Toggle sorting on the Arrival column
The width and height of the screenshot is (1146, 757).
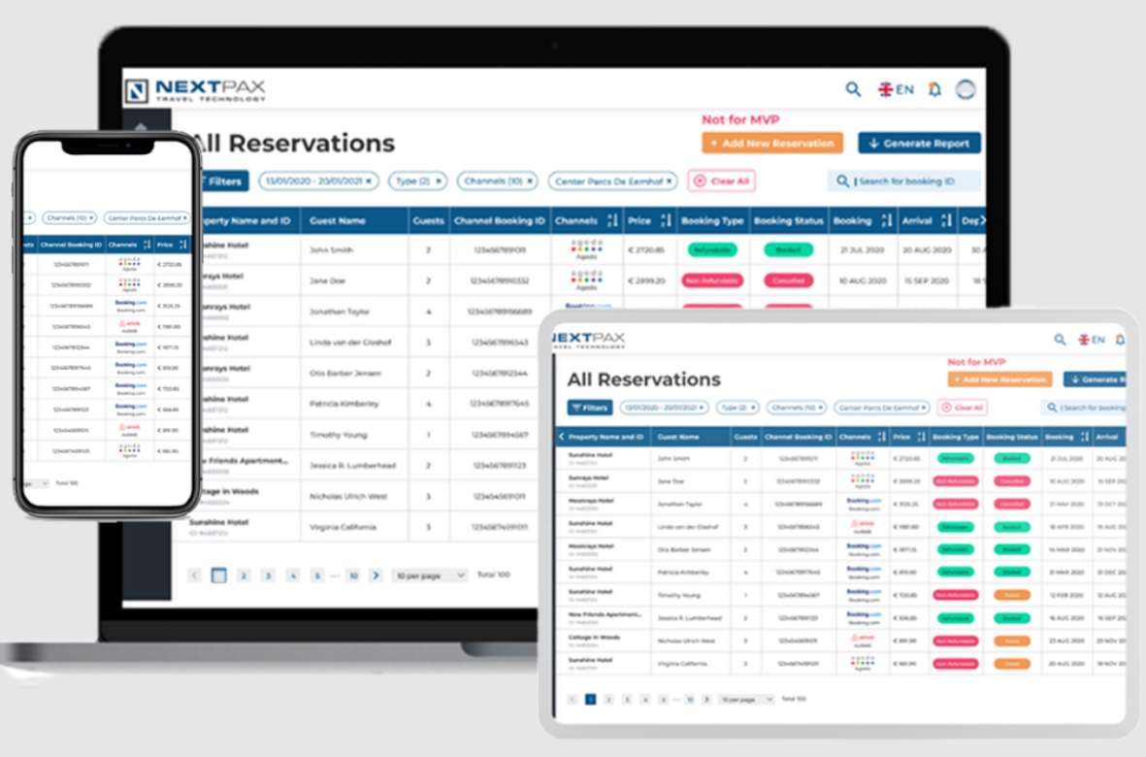point(946,220)
